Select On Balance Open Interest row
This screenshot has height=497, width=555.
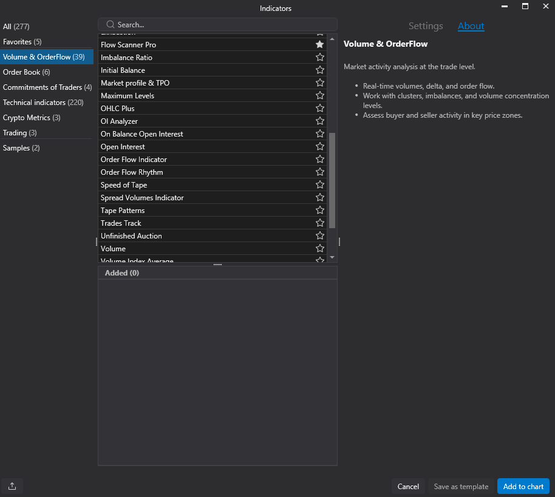(213, 134)
